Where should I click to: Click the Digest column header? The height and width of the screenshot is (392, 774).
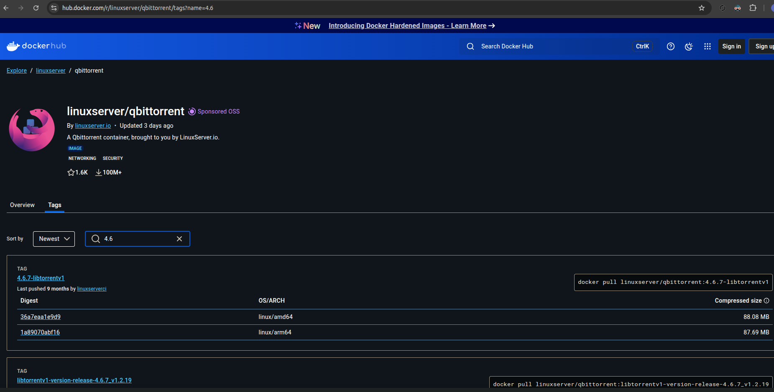(29, 301)
